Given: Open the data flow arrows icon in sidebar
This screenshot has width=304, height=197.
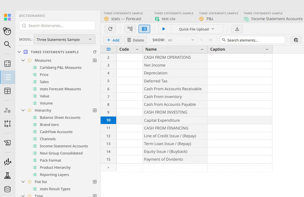Looking at the screenshot, I should [7, 124].
